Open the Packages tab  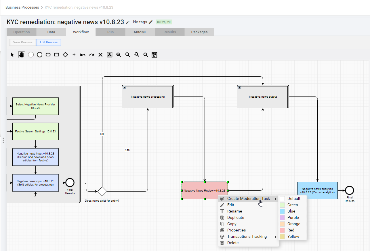pos(199,32)
